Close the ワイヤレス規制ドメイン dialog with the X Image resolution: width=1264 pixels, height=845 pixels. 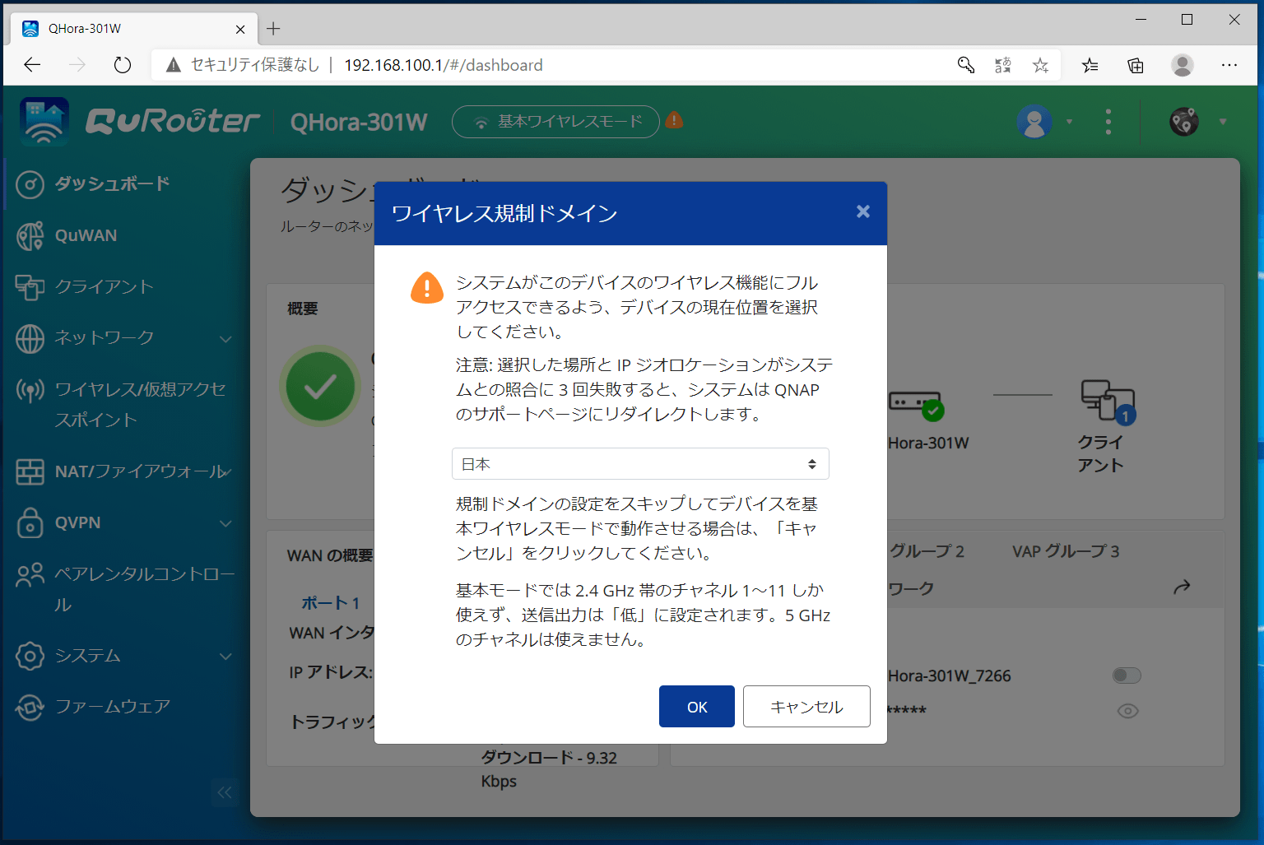pyautogui.click(x=862, y=211)
